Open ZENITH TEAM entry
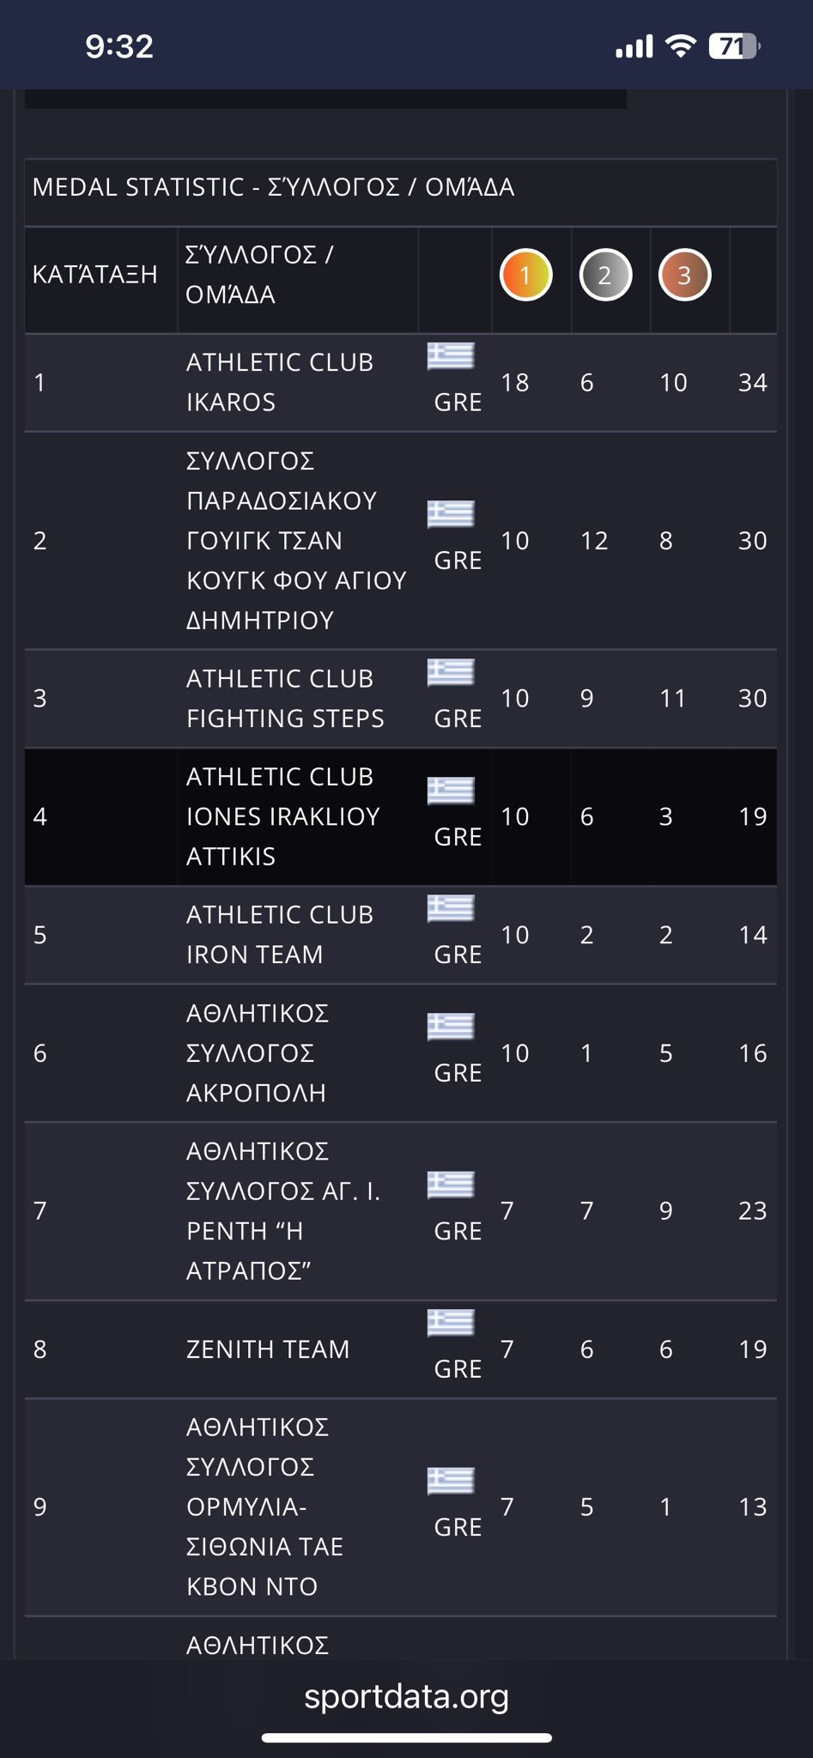 coord(268,1349)
